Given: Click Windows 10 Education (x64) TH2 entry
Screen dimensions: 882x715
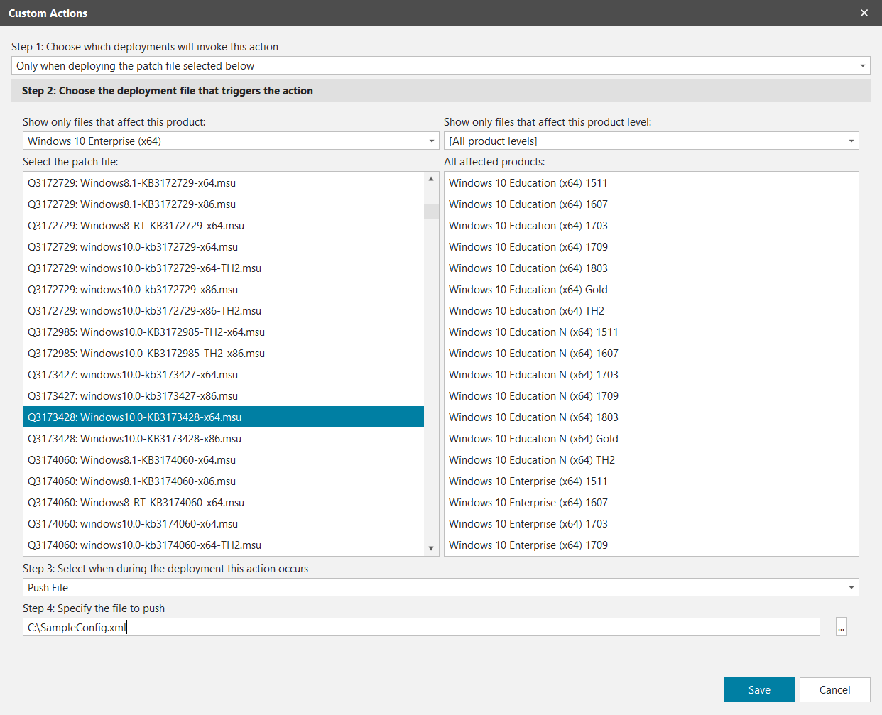Looking at the screenshot, I should tap(651, 311).
